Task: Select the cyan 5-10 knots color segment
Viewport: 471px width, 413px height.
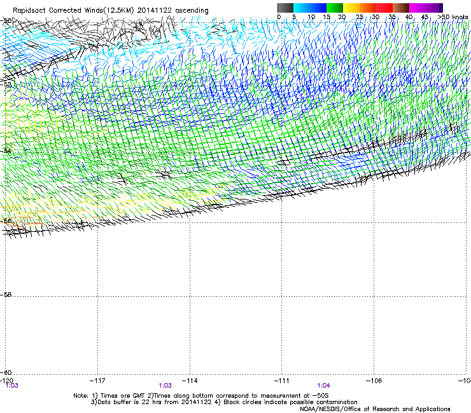Action: pyautogui.click(x=302, y=8)
